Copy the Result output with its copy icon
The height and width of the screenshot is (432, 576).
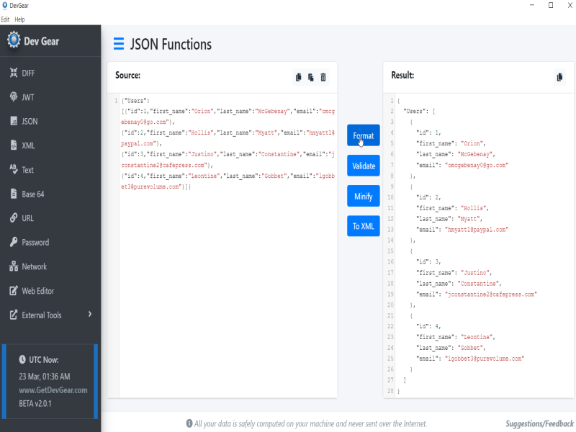tap(559, 77)
